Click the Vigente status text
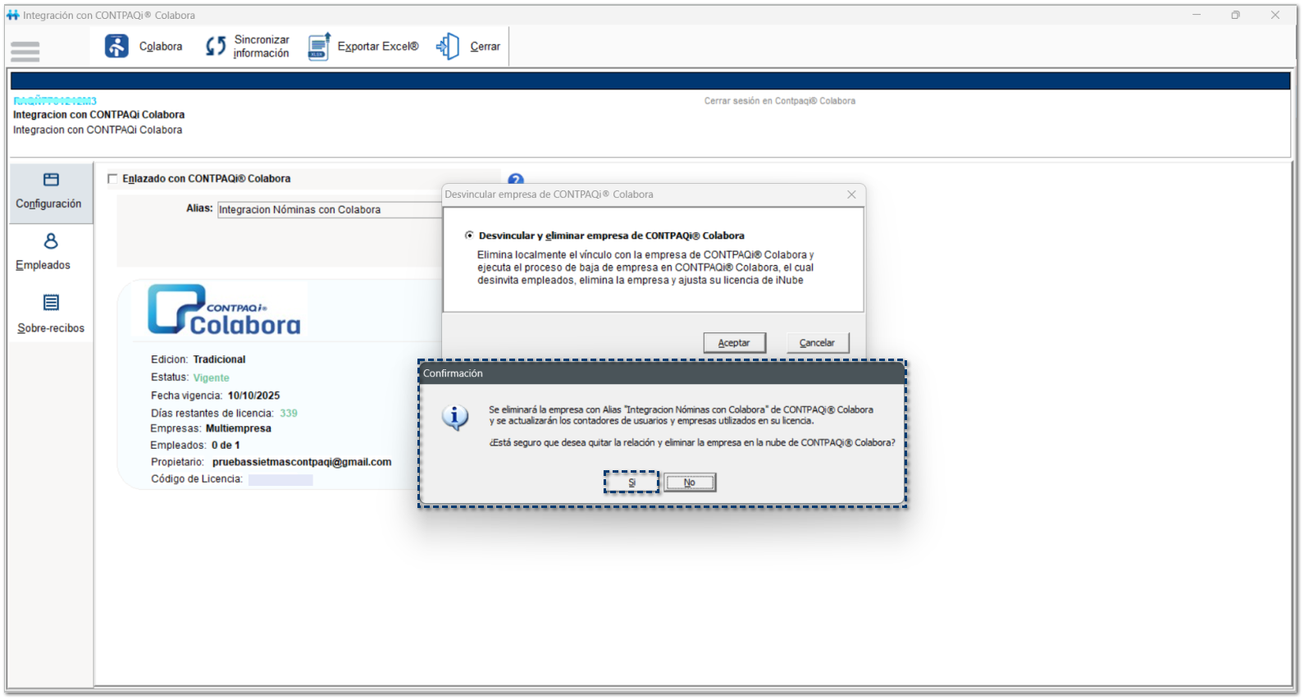 [212, 378]
